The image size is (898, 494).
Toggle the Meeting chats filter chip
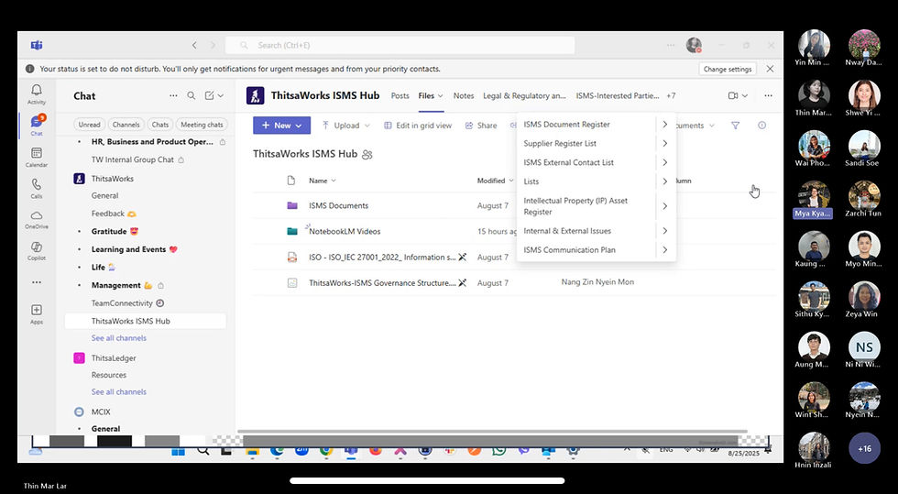pyautogui.click(x=202, y=125)
